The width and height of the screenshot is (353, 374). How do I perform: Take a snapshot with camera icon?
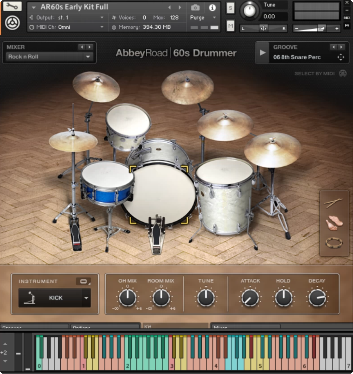pyautogui.click(x=195, y=8)
